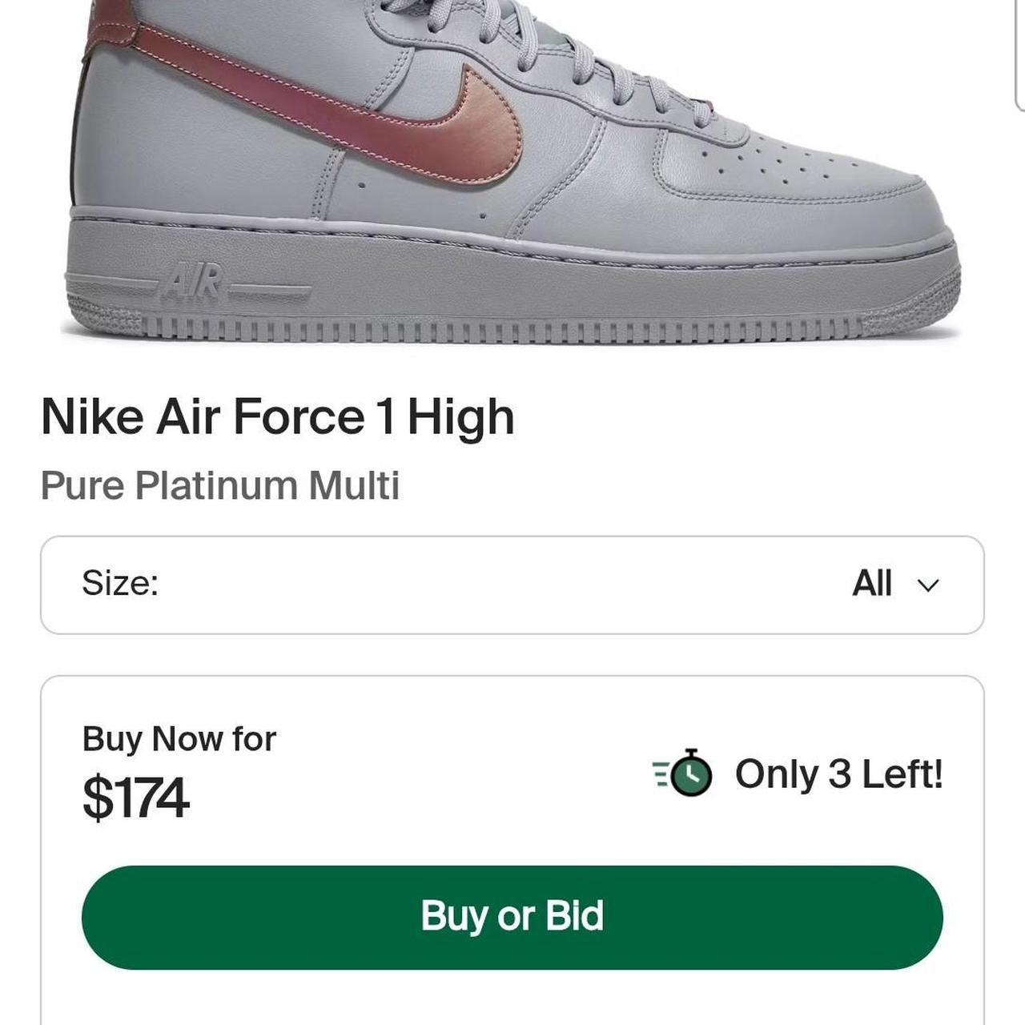
Task: Tap the Only 3 Left! notice
Action: (x=839, y=774)
